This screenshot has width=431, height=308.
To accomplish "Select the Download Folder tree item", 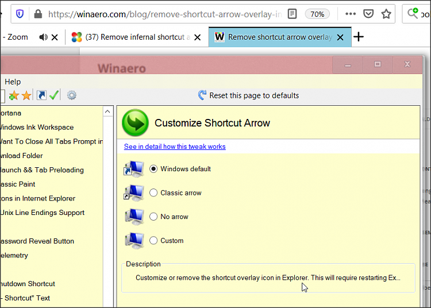I will [x=21, y=156].
